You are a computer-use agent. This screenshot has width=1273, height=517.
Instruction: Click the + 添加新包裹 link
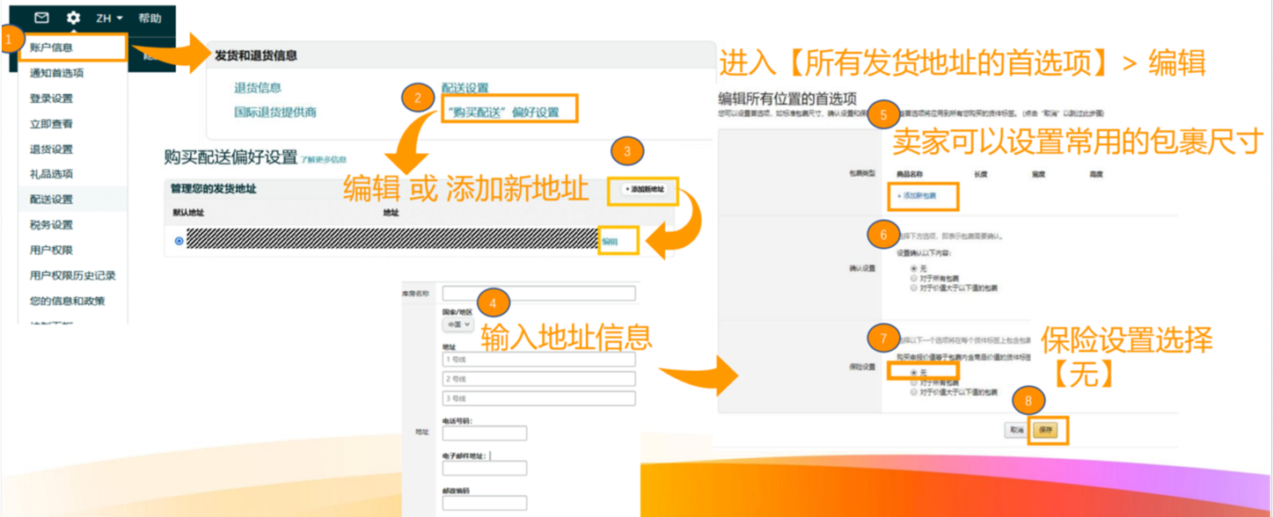916,195
